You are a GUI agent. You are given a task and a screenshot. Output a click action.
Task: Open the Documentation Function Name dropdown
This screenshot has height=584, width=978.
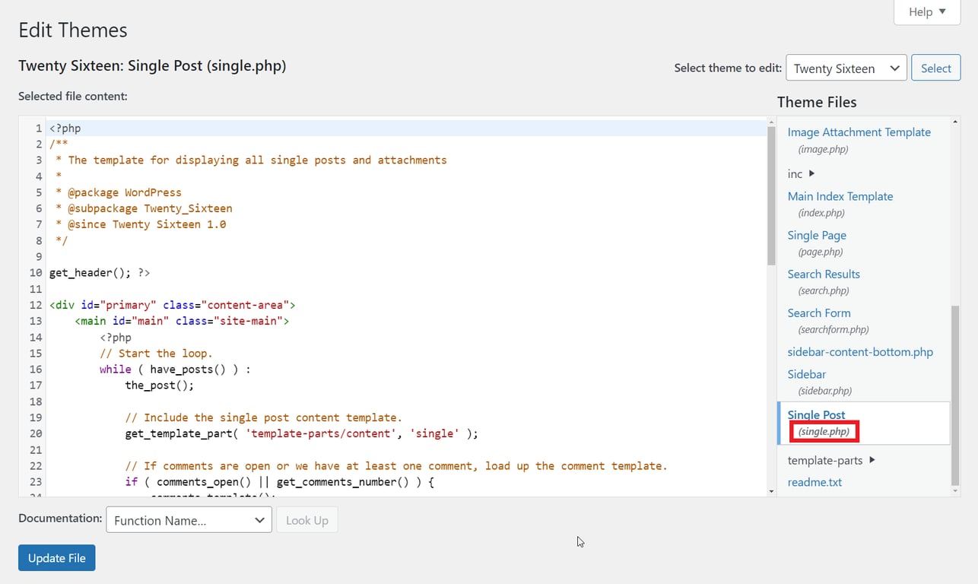[189, 519]
